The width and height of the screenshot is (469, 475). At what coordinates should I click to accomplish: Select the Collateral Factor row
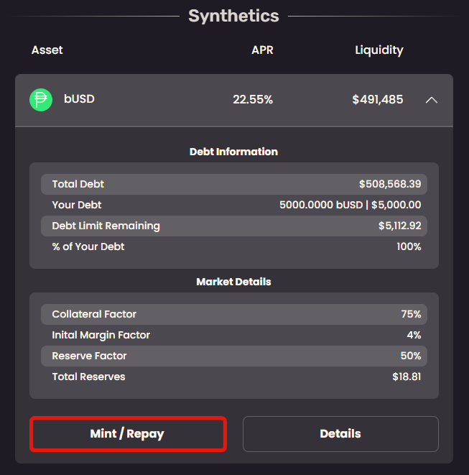234,314
